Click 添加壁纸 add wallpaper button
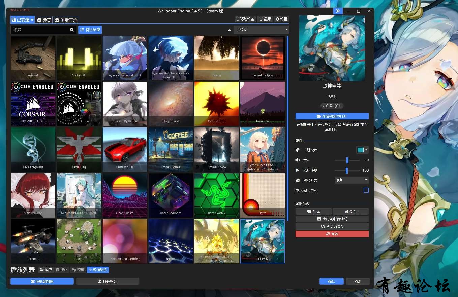 pyautogui.click(x=98, y=270)
